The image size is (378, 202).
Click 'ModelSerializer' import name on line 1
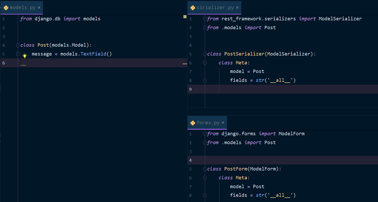pyautogui.click(x=340, y=19)
